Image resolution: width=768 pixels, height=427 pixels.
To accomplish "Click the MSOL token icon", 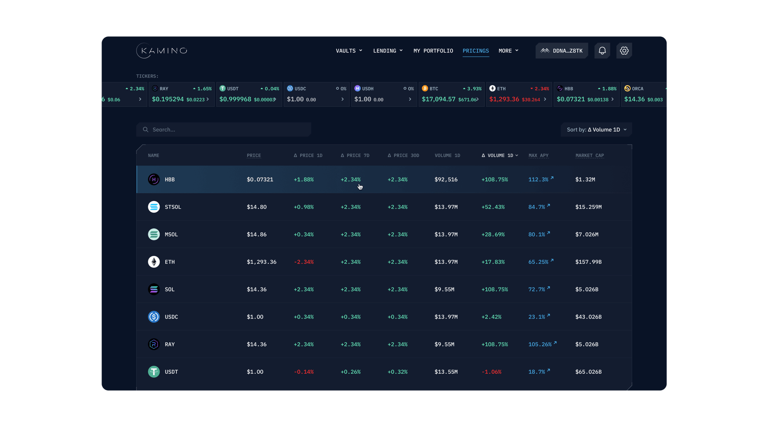I will pos(154,235).
